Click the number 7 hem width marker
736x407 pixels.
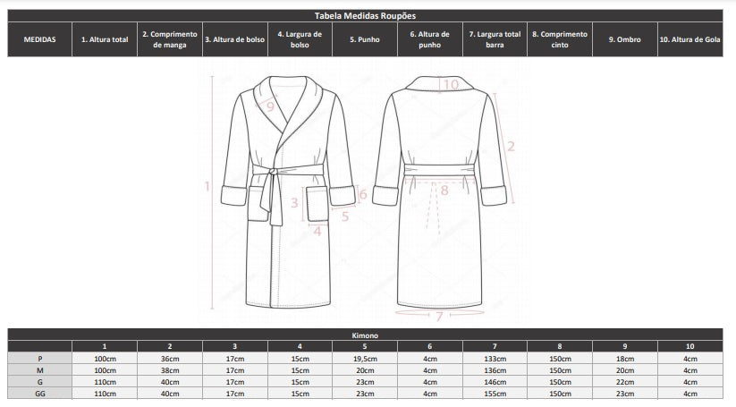(439, 316)
